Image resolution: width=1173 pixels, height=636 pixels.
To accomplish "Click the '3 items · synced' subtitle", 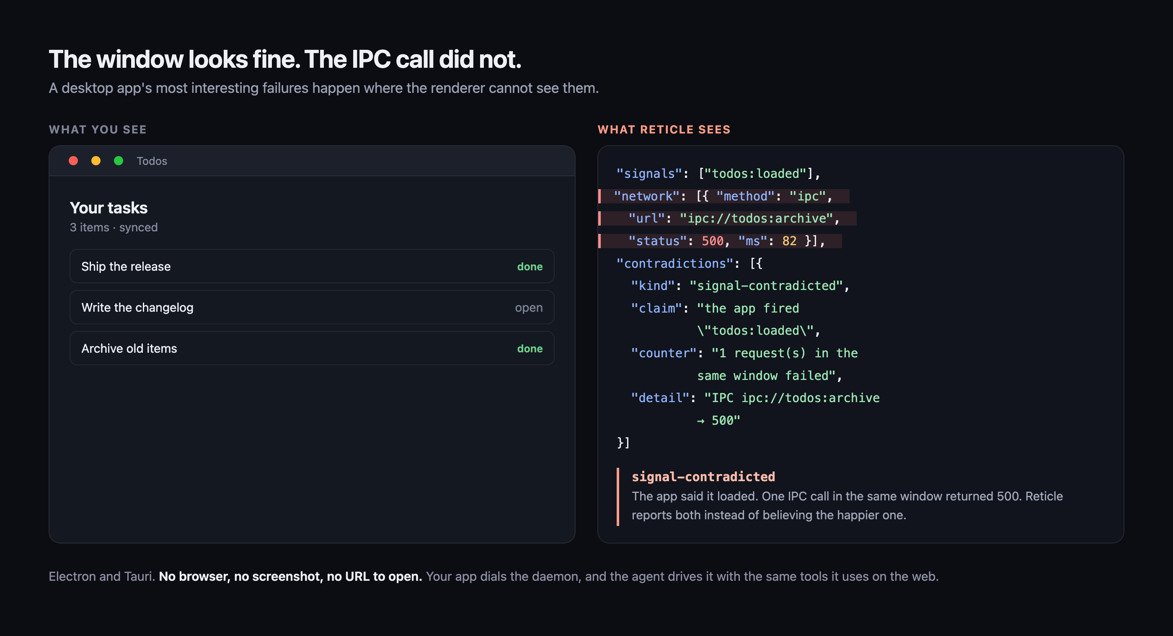I will tap(114, 227).
